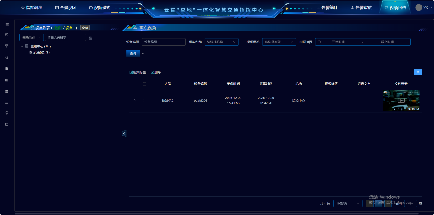Toggle the 全部 filter in device list header
This screenshot has height=215, width=434.
[85, 28]
